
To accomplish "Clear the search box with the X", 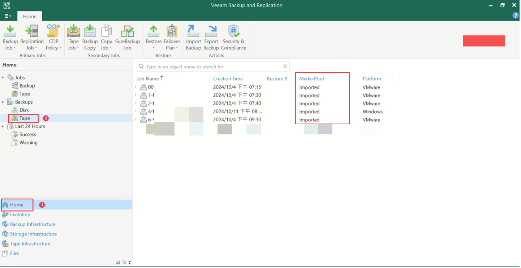I will pyautogui.click(x=285, y=66).
